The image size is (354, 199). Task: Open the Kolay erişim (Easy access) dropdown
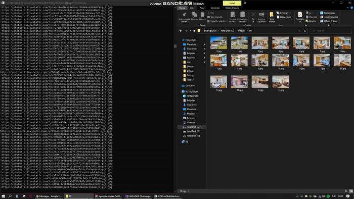point(285,17)
